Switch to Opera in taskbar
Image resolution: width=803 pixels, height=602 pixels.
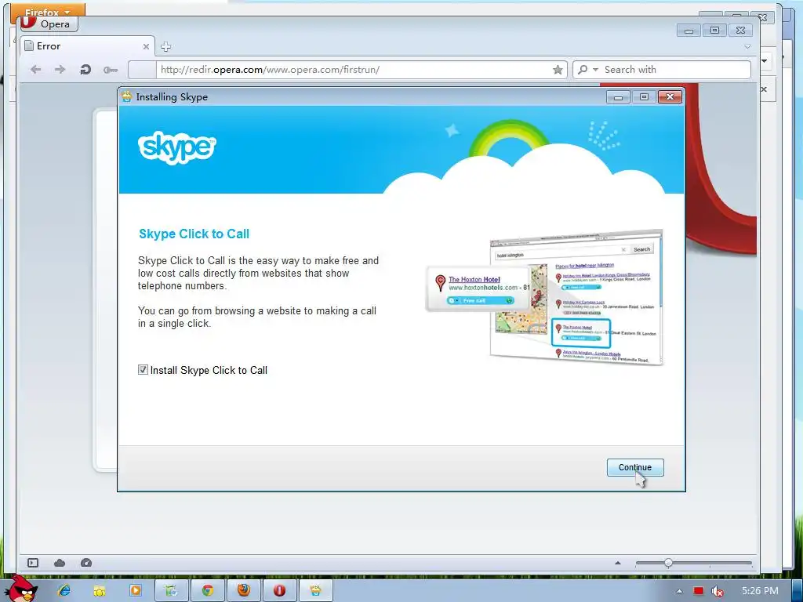click(x=280, y=590)
